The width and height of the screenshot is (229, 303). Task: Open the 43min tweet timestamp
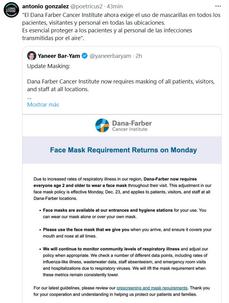[x=114, y=6]
